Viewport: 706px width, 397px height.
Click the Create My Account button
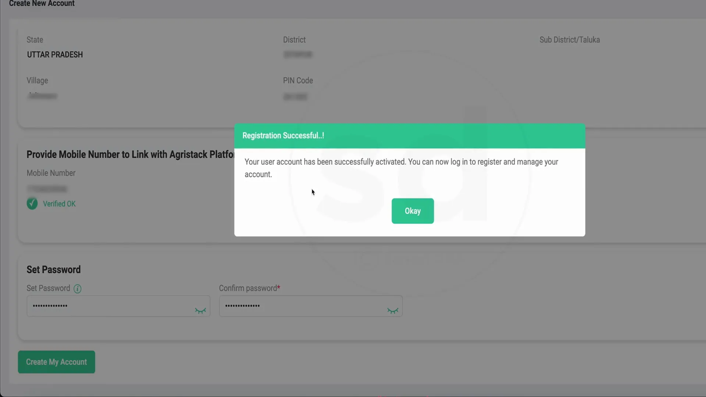click(x=57, y=362)
